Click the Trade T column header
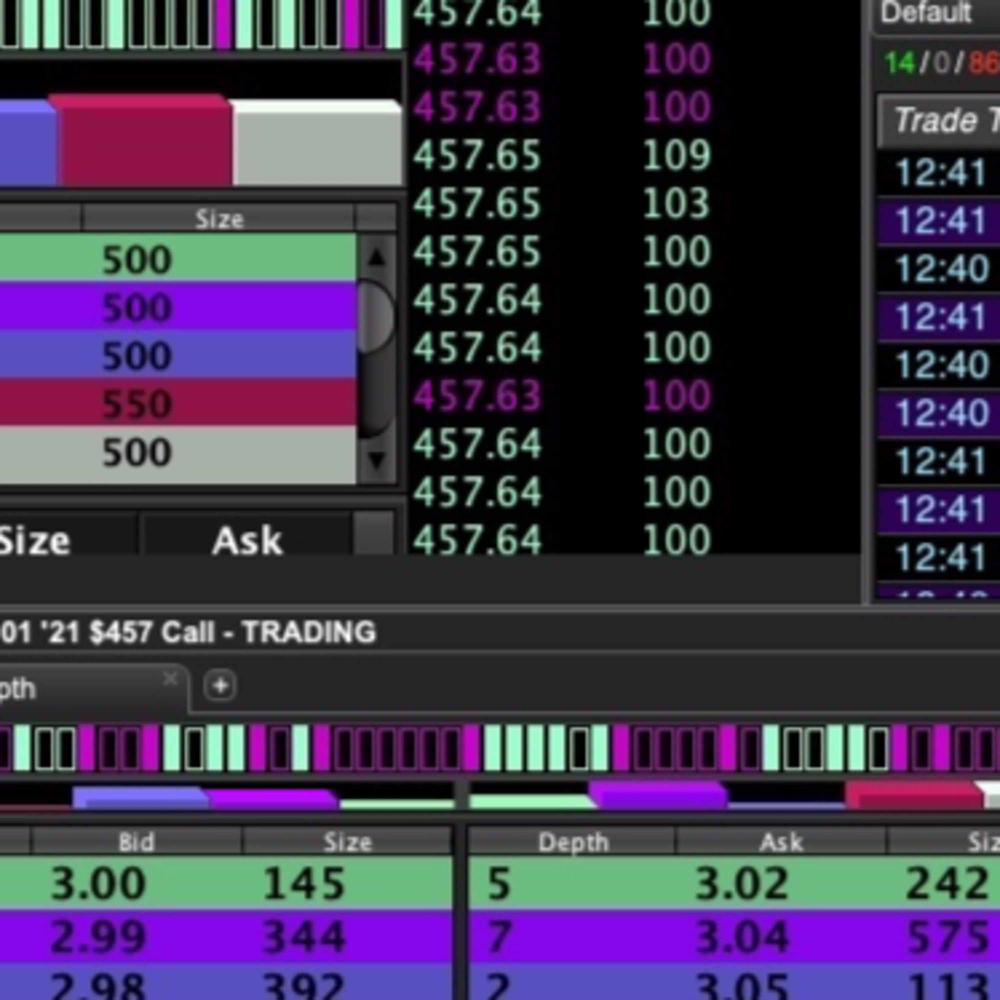The width and height of the screenshot is (1000, 1000). tap(939, 121)
